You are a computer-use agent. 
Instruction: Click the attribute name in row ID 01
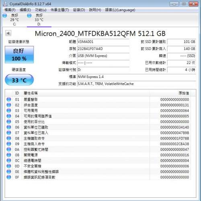[31, 99]
